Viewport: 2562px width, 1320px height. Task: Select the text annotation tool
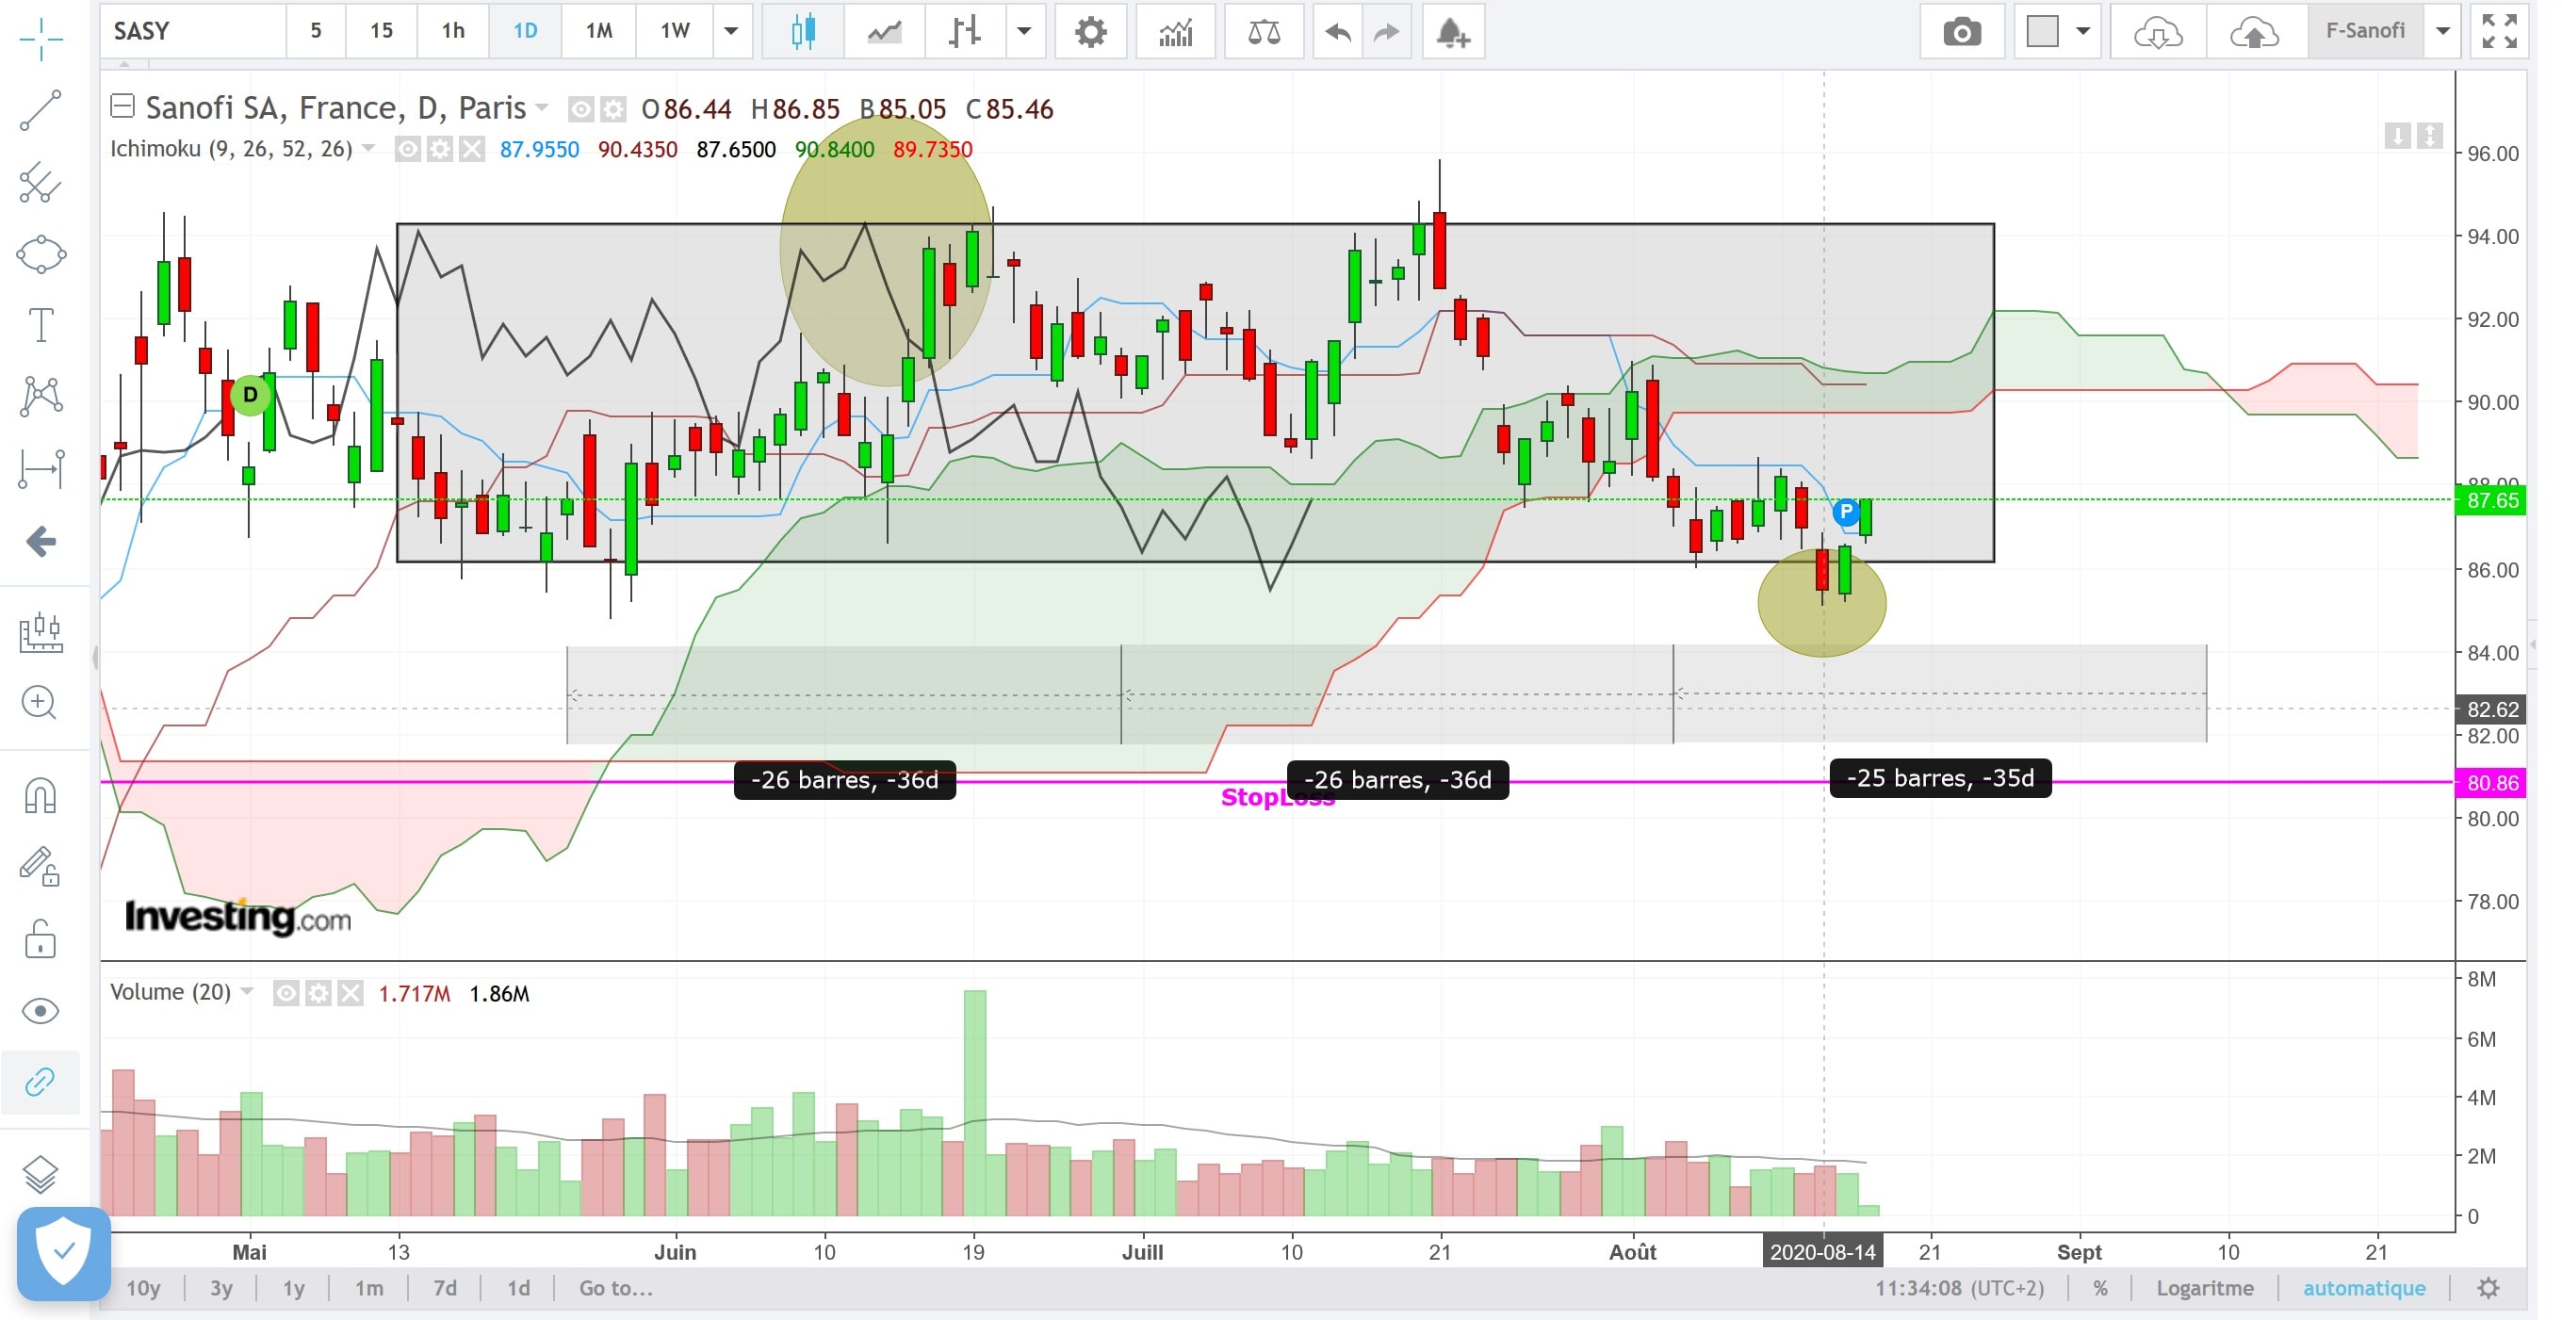click(41, 325)
